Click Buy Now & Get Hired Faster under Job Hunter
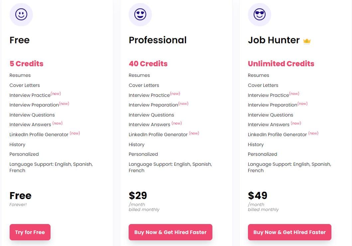The width and height of the screenshot is (352, 246). tap(289, 232)
